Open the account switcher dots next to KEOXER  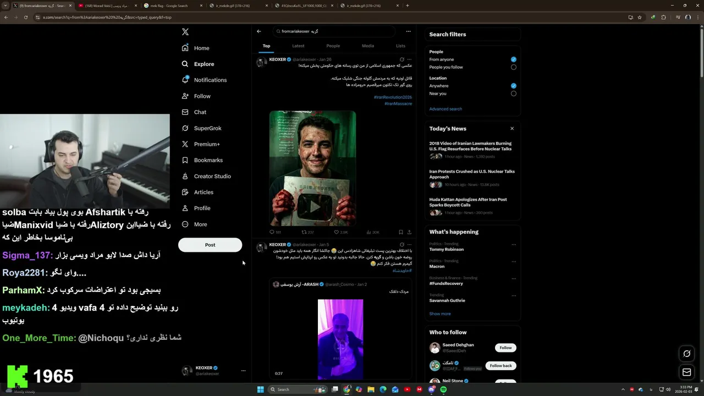243,371
